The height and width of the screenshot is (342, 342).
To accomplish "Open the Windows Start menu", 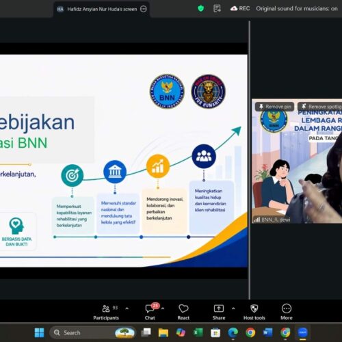I will point(39,332).
